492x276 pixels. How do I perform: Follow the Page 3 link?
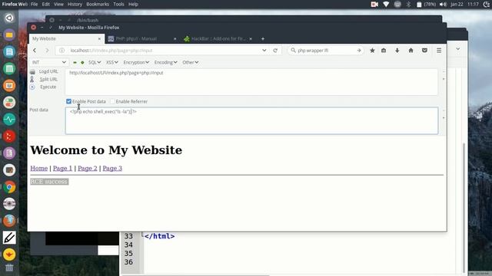pyautogui.click(x=112, y=169)
